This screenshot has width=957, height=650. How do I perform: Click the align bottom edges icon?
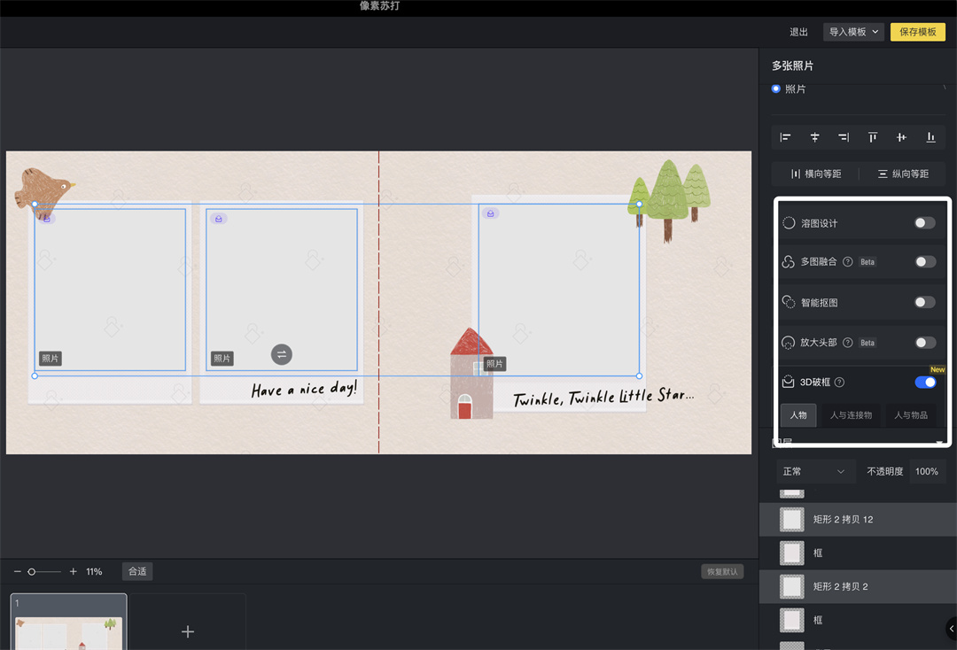930,137
